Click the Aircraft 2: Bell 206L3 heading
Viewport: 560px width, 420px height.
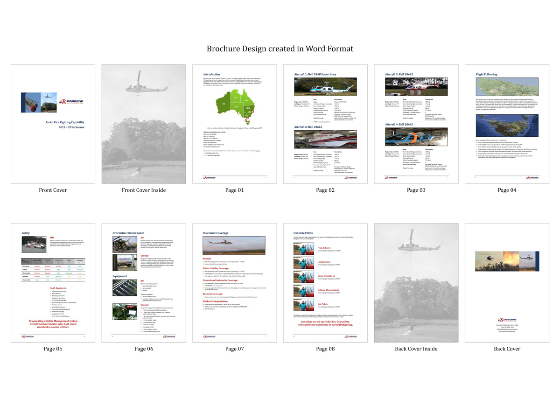coord(313,127)
